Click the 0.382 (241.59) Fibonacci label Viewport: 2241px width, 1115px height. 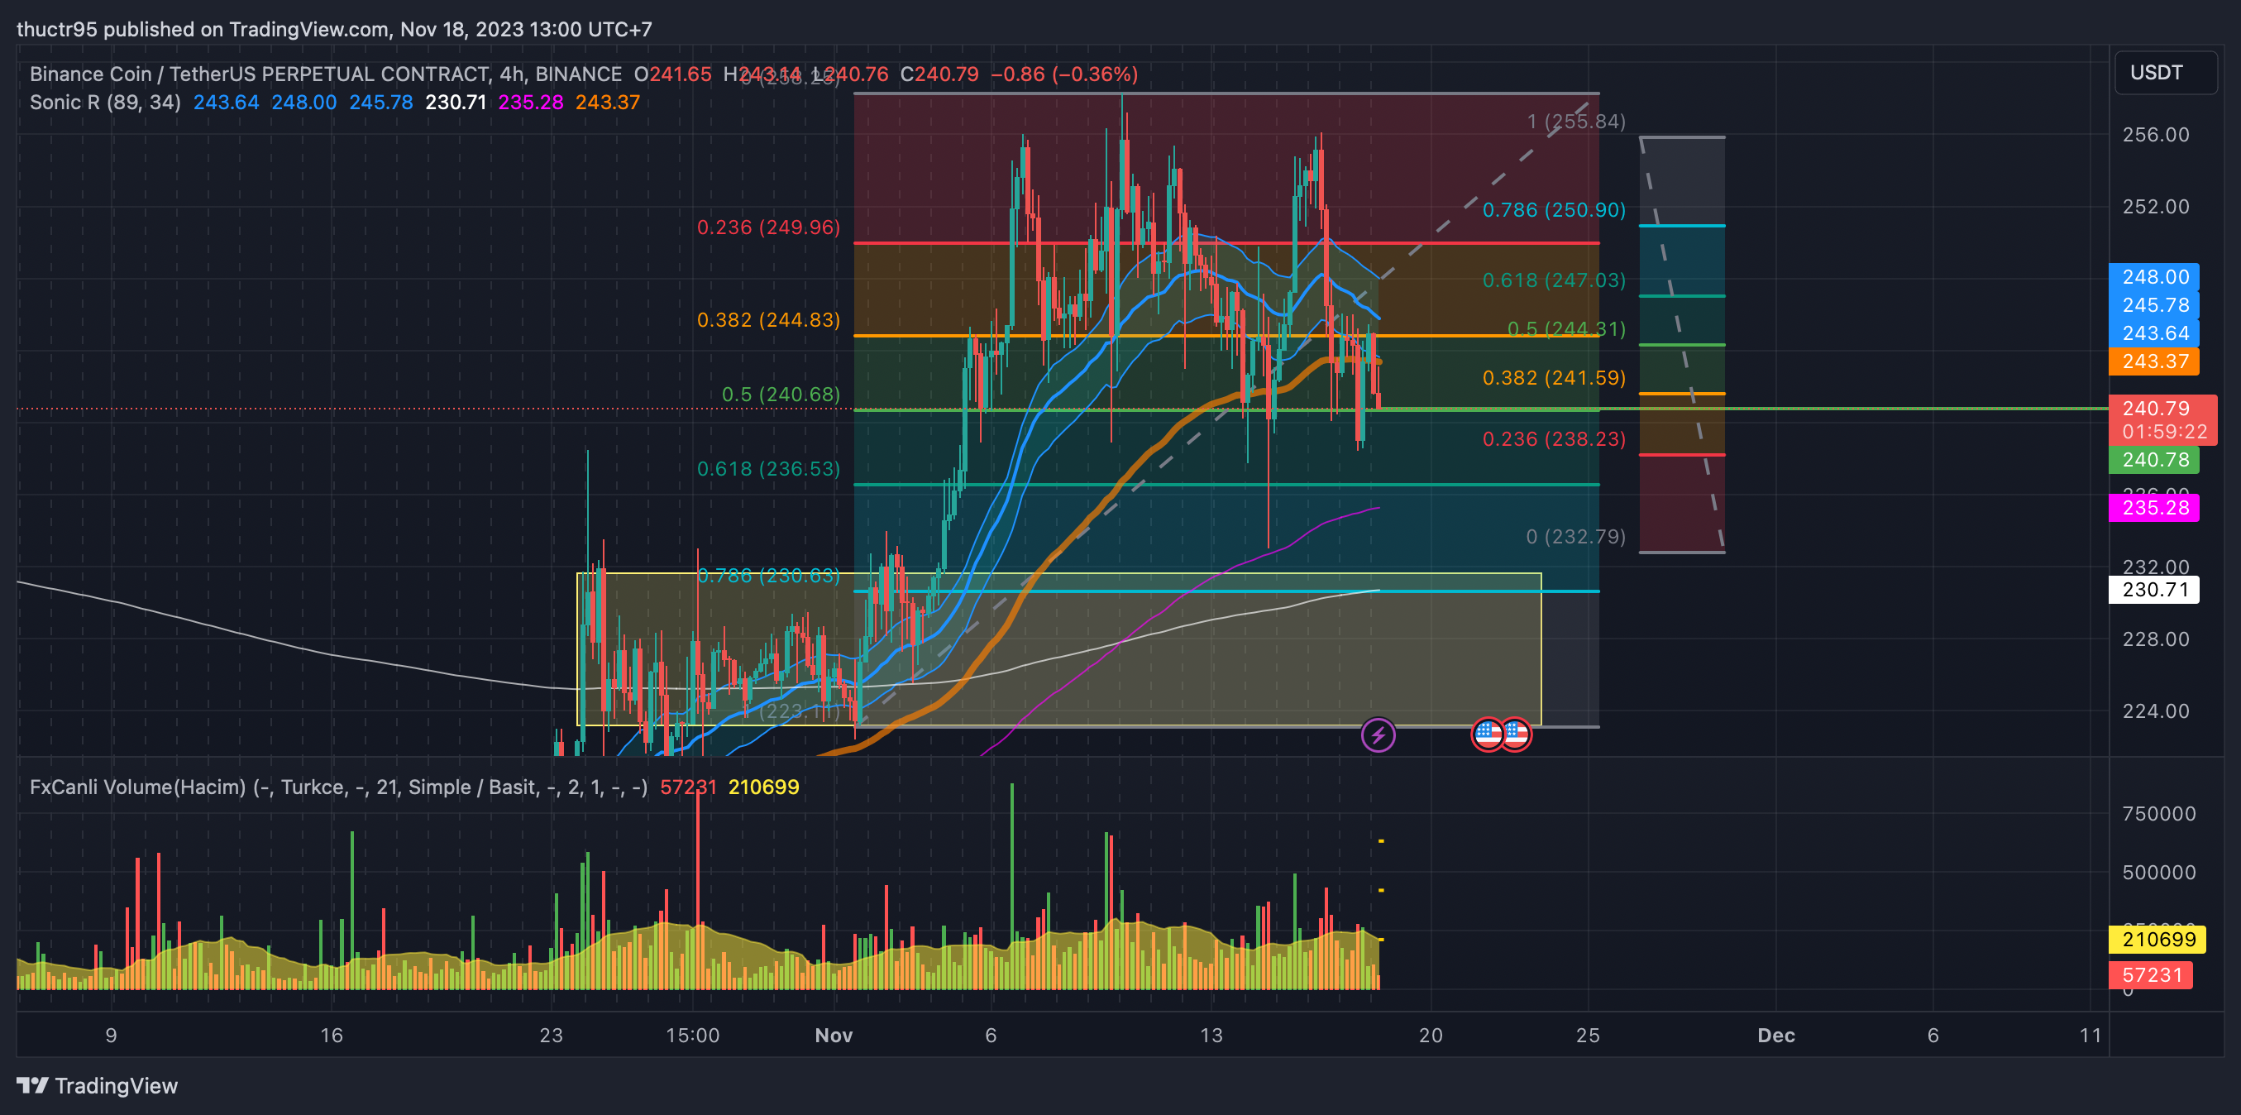pos(1554,378)
